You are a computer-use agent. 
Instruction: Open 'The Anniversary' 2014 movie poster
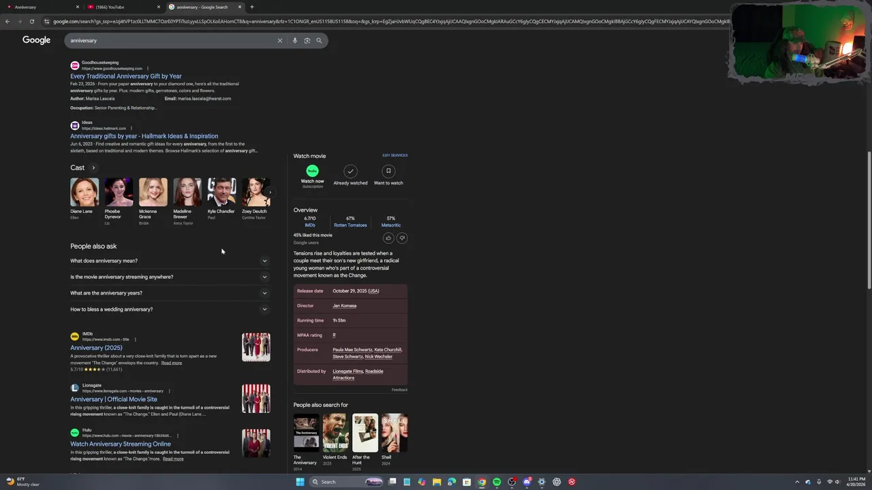306,433
